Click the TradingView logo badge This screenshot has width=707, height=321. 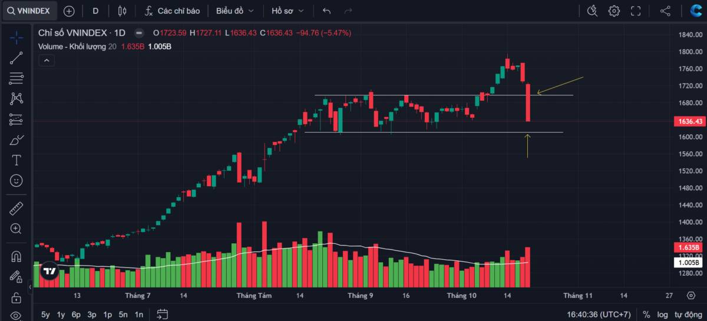[x=49, y=271]
